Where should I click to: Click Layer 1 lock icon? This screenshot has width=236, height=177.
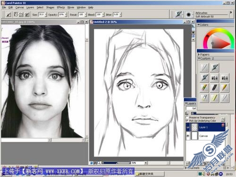(223, 125)
